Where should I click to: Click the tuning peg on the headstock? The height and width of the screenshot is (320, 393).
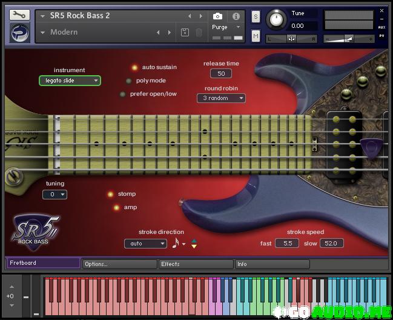pyautogui.click(x=14, y=176)
